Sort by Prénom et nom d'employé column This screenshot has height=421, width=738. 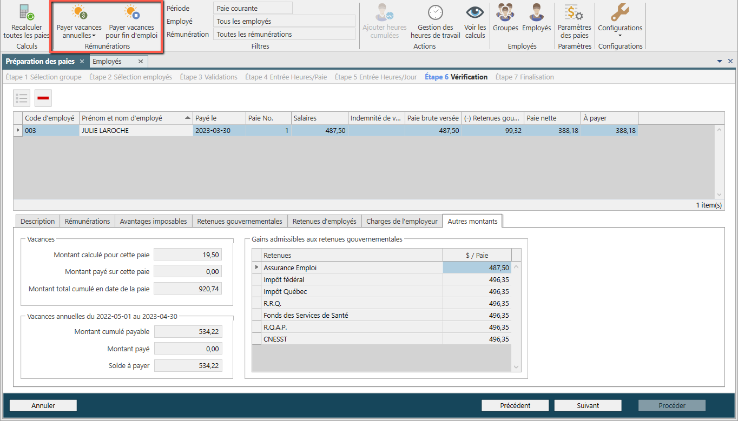tap(136, 118)
